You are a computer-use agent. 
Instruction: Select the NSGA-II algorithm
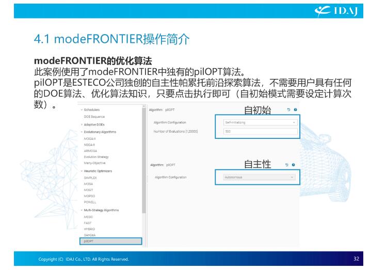tap(89, 145)
